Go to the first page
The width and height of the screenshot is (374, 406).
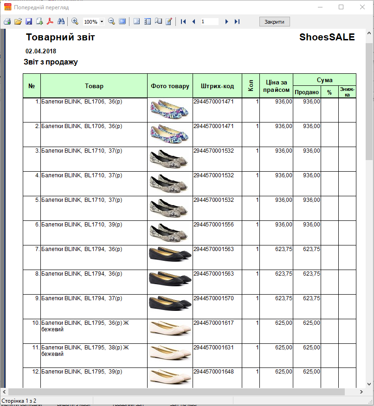(183, 22)
